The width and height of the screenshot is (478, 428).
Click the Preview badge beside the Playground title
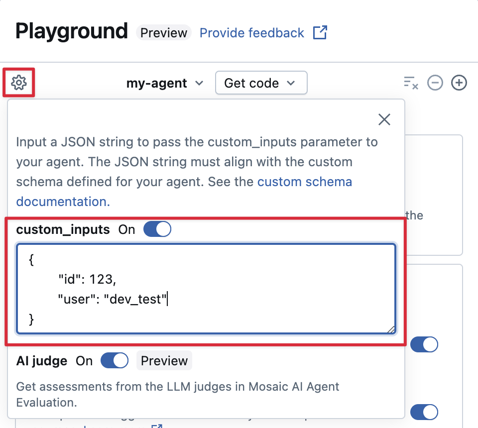coord(163,32)
